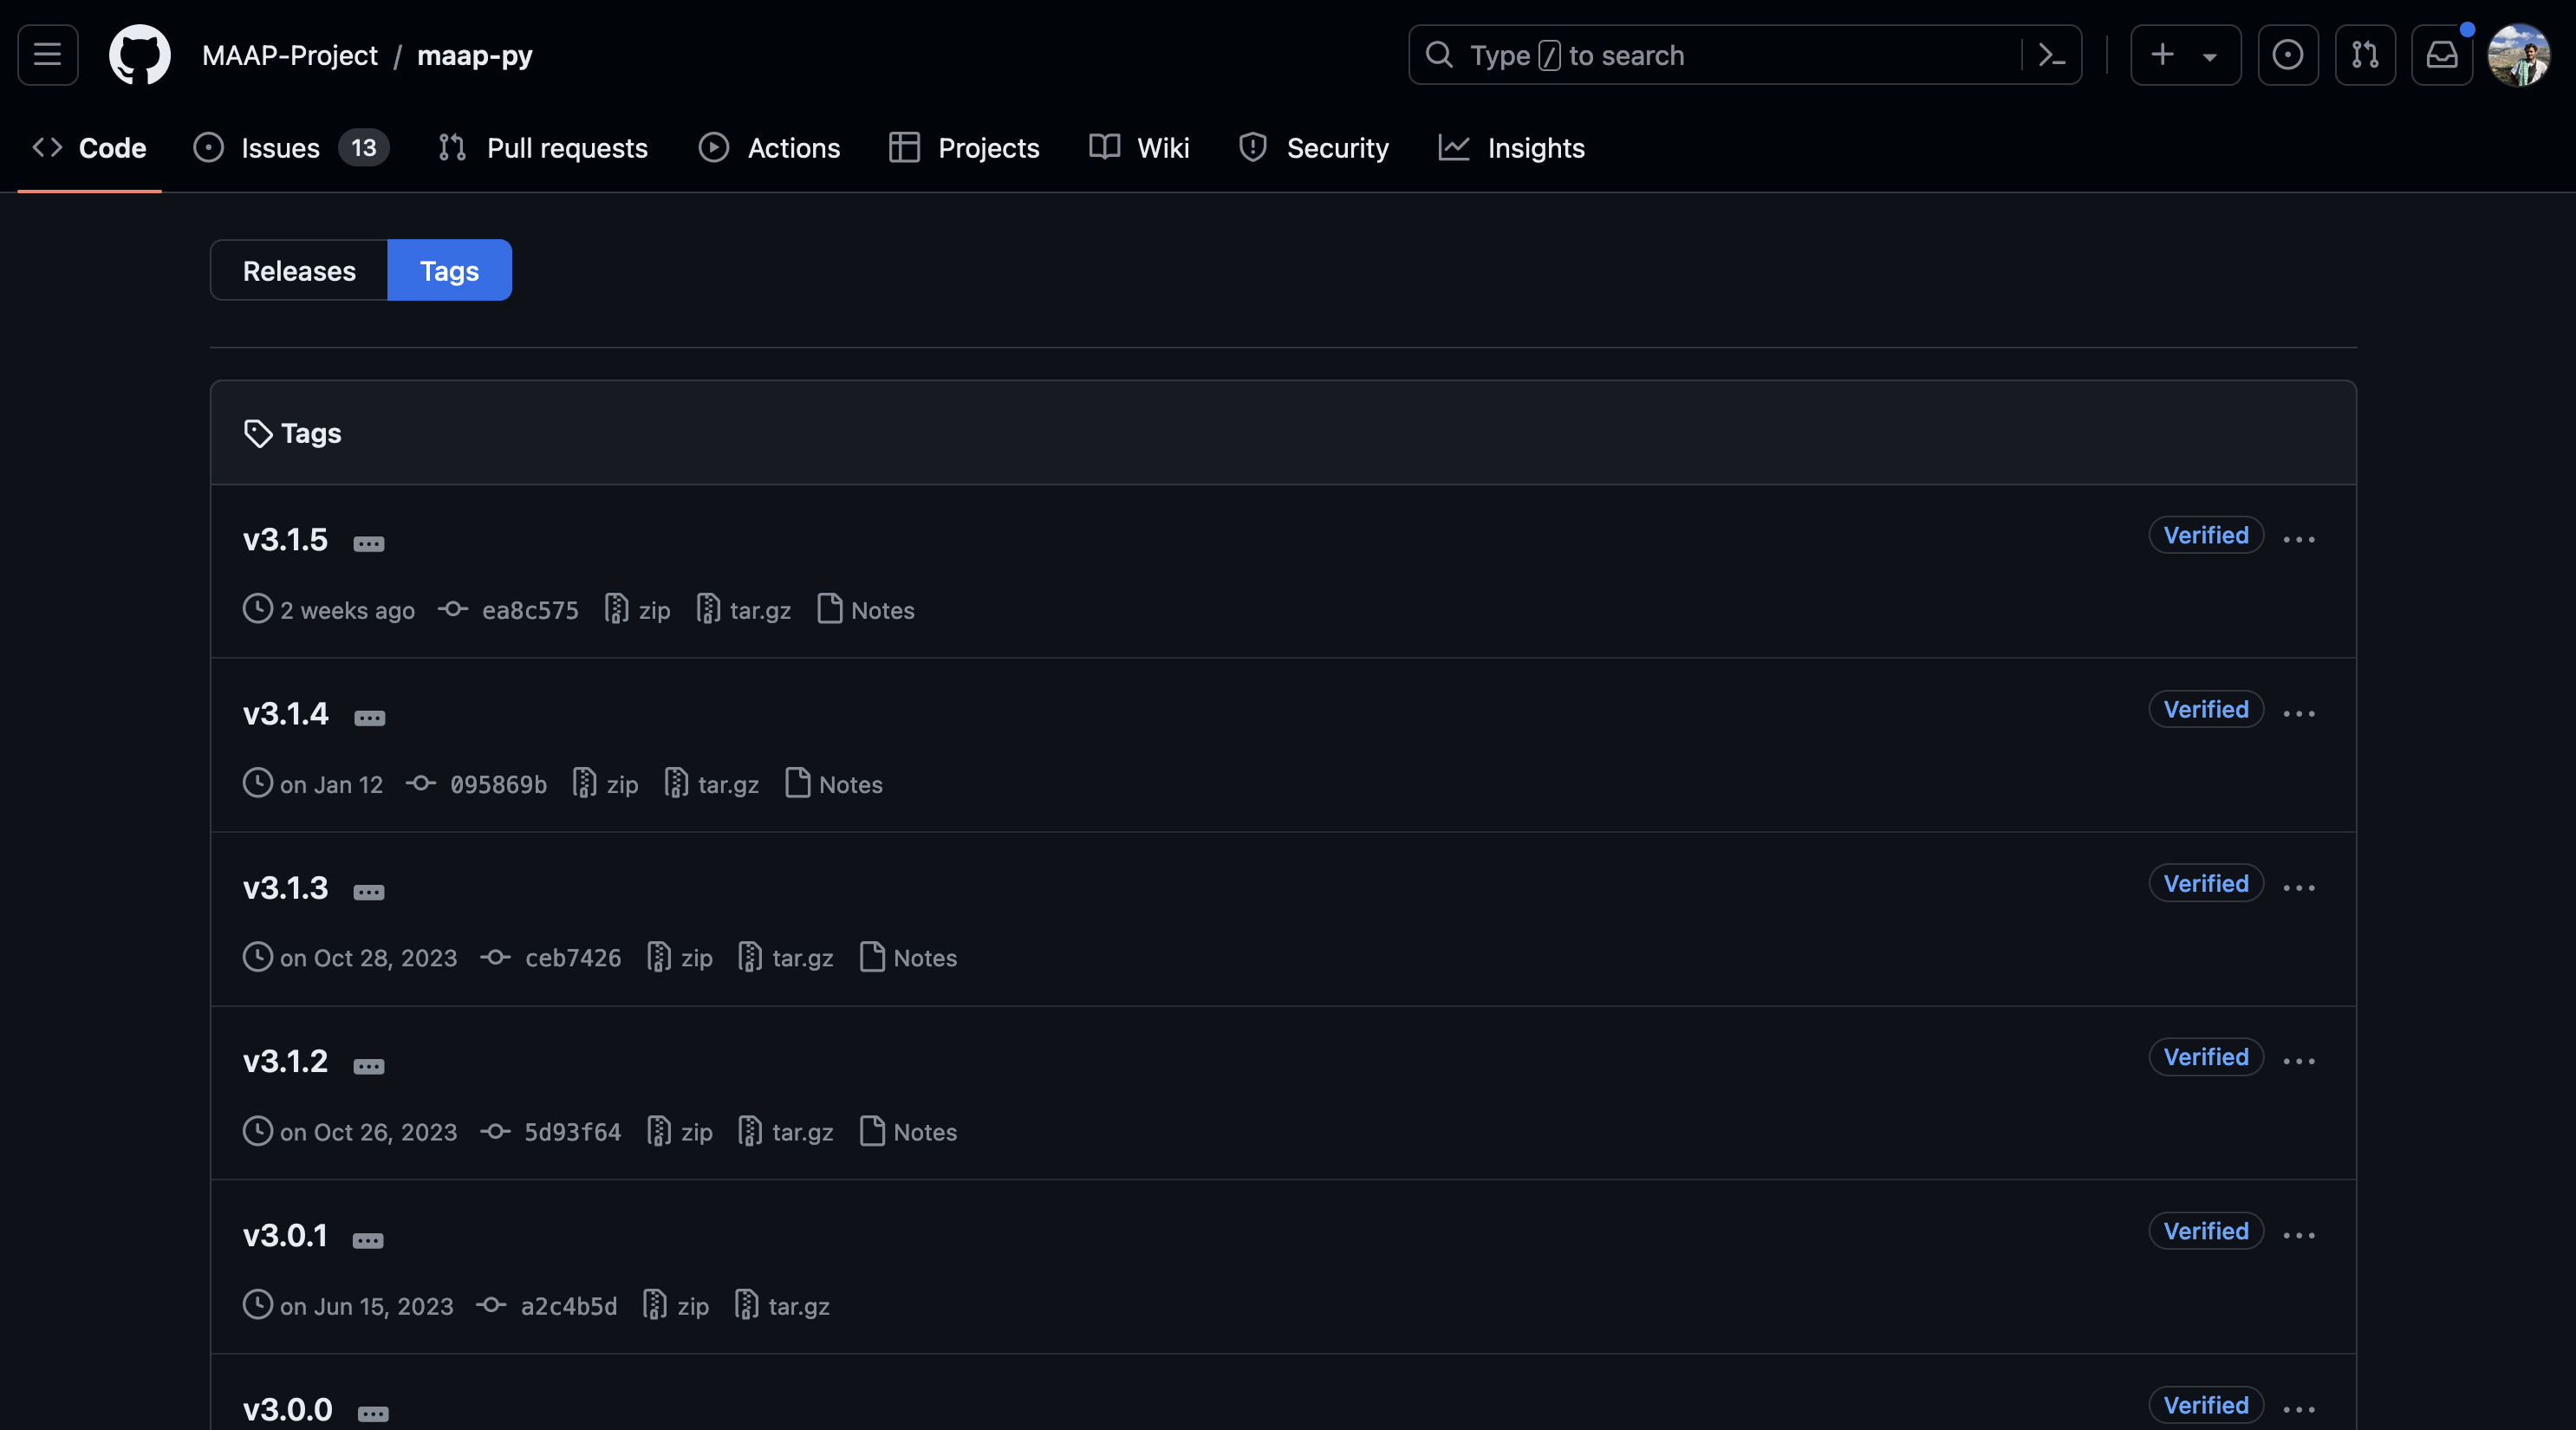The width and height of the screenshot is (2576, 1430).
Task: Open tag v3.1.5
Action: [x=285, y=539]
